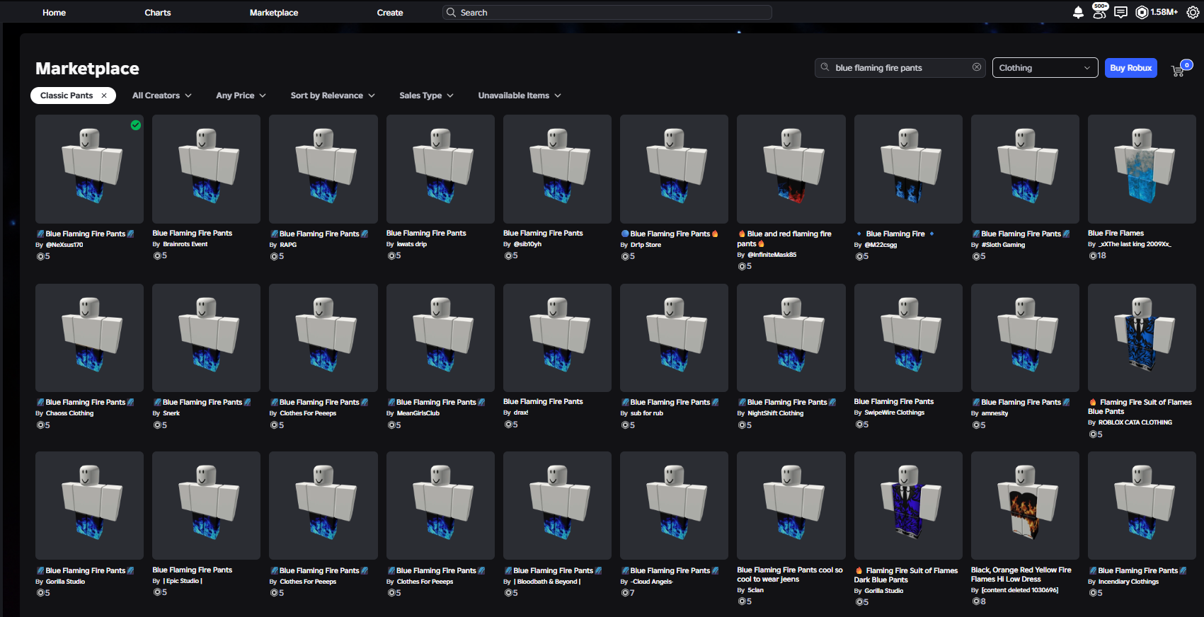This screenshot has width=1204, height=617.
Task: Open creator link Chaoss Clothing
Action: (69, 413)
